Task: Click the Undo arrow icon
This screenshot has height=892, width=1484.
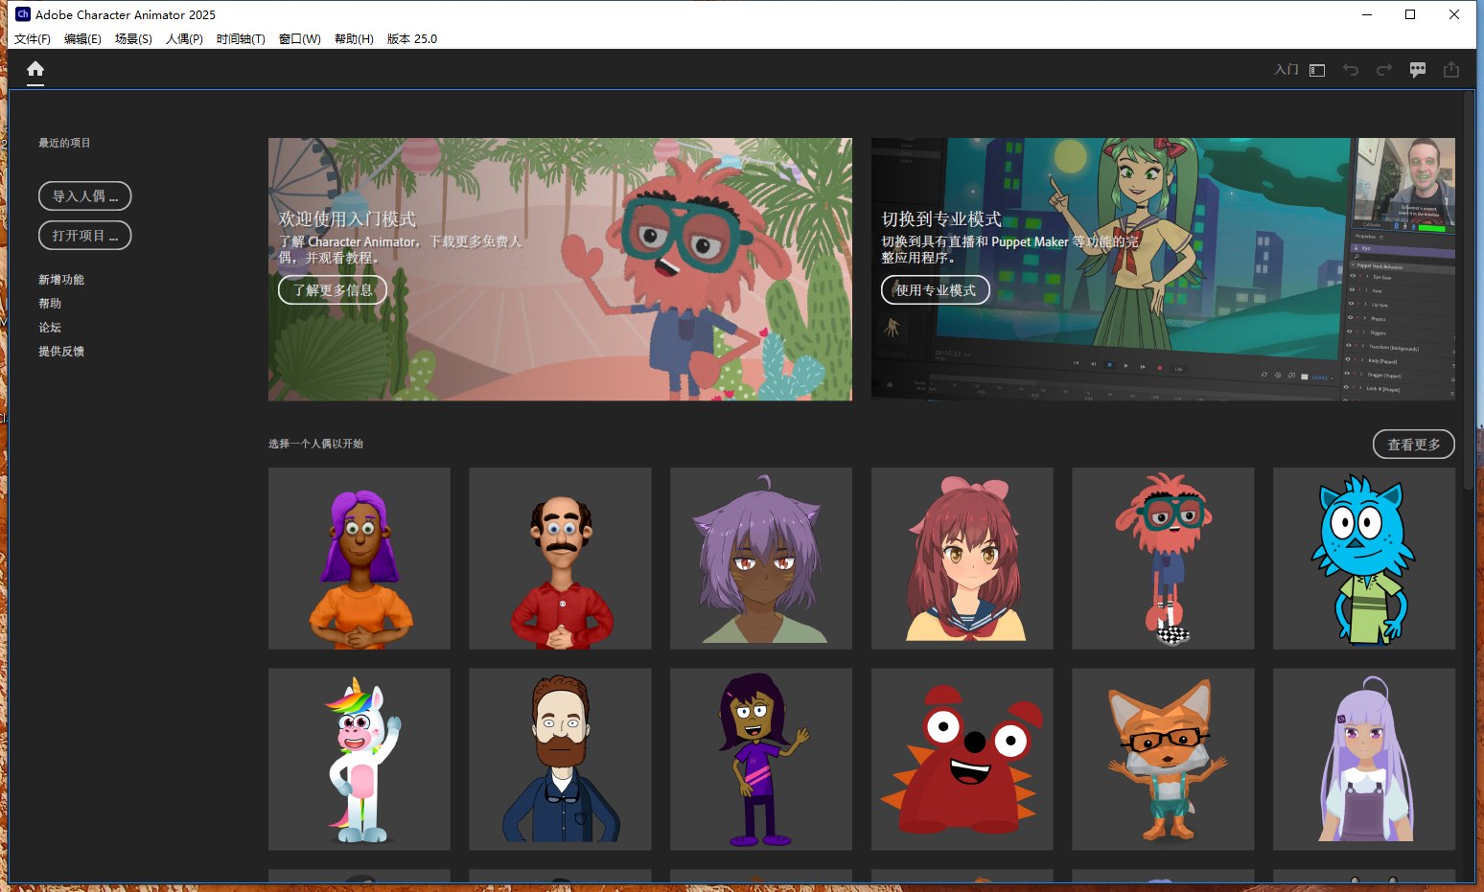Action: pos(1351,69)
